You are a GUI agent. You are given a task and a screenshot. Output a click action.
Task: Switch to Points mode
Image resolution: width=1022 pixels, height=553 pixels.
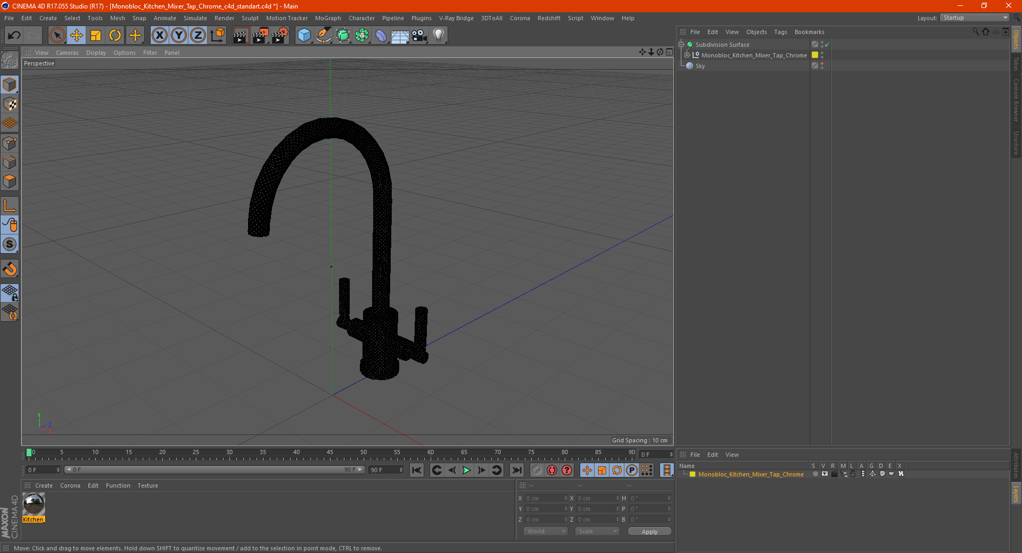pyautogui.click(x=10, y=143)
